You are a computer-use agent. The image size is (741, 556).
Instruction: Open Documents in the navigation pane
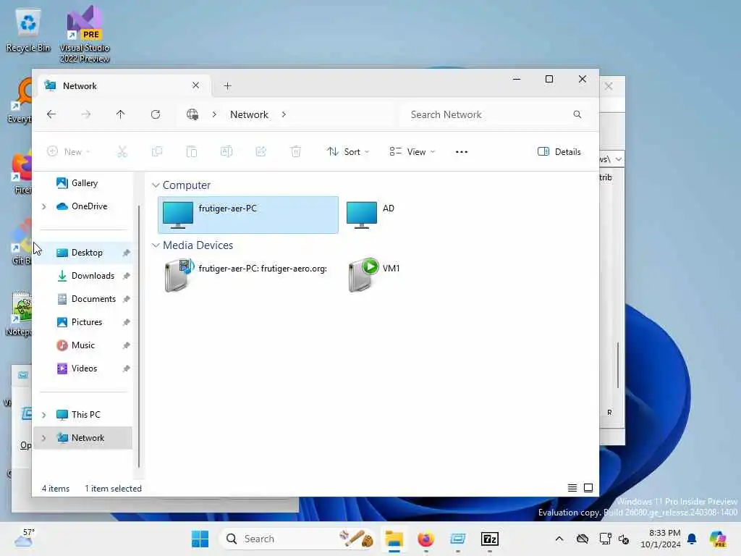(93, 299)
